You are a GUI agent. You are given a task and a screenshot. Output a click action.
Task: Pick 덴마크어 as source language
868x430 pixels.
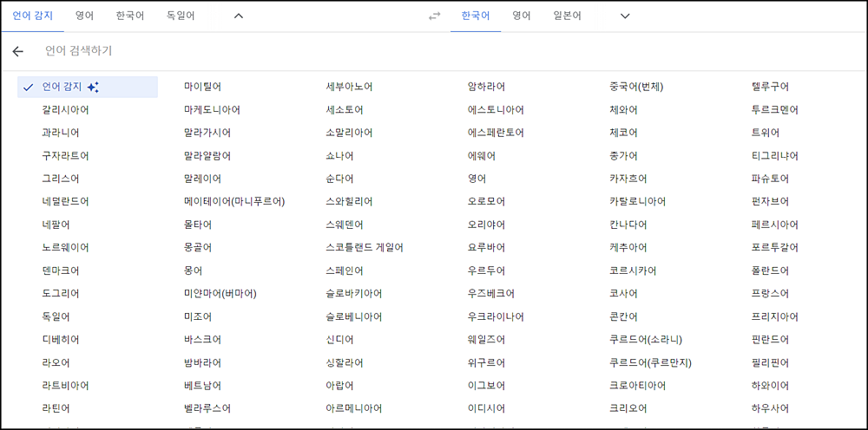pos(61,270)
